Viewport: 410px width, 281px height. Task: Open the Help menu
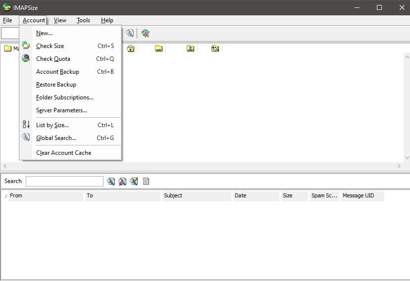[x=107, y=20]
